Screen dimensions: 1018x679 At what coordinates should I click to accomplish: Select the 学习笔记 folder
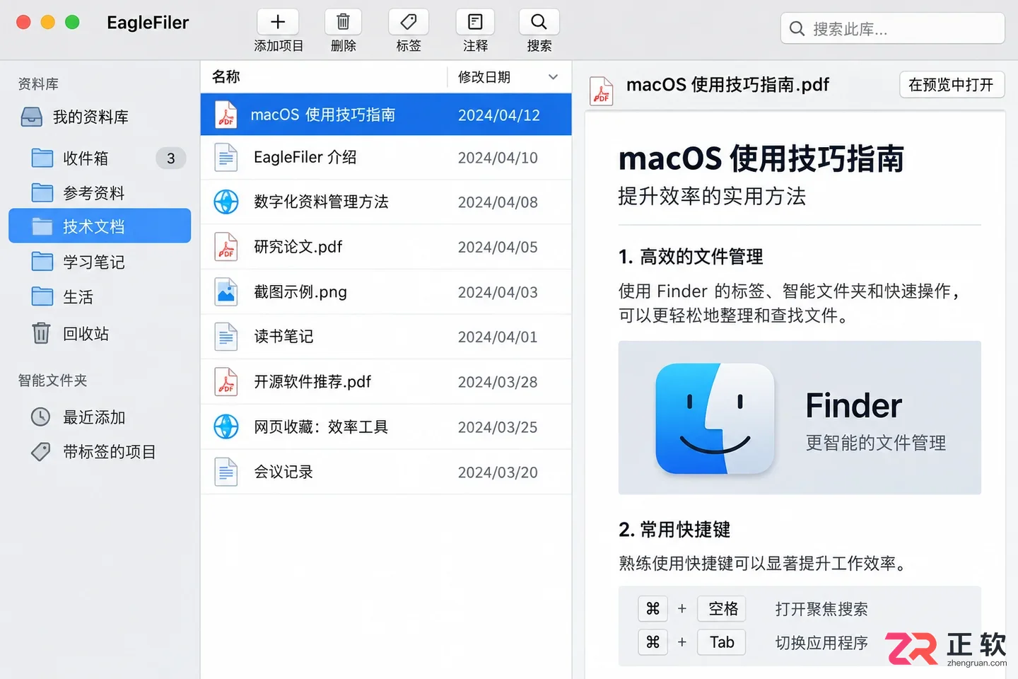click(x=100, y=262)
